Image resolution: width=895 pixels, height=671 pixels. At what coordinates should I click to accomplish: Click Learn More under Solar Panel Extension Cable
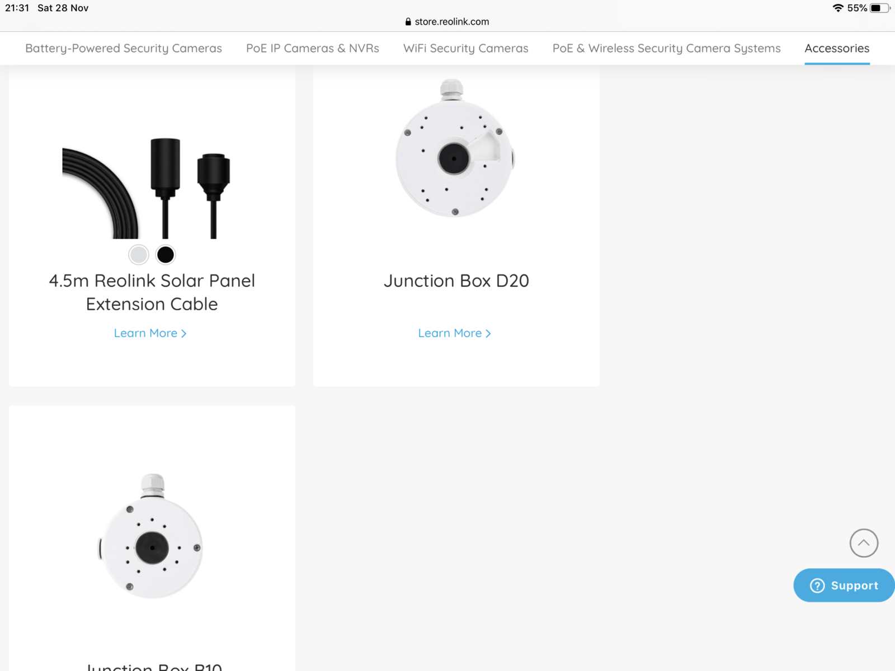(150, 333)
